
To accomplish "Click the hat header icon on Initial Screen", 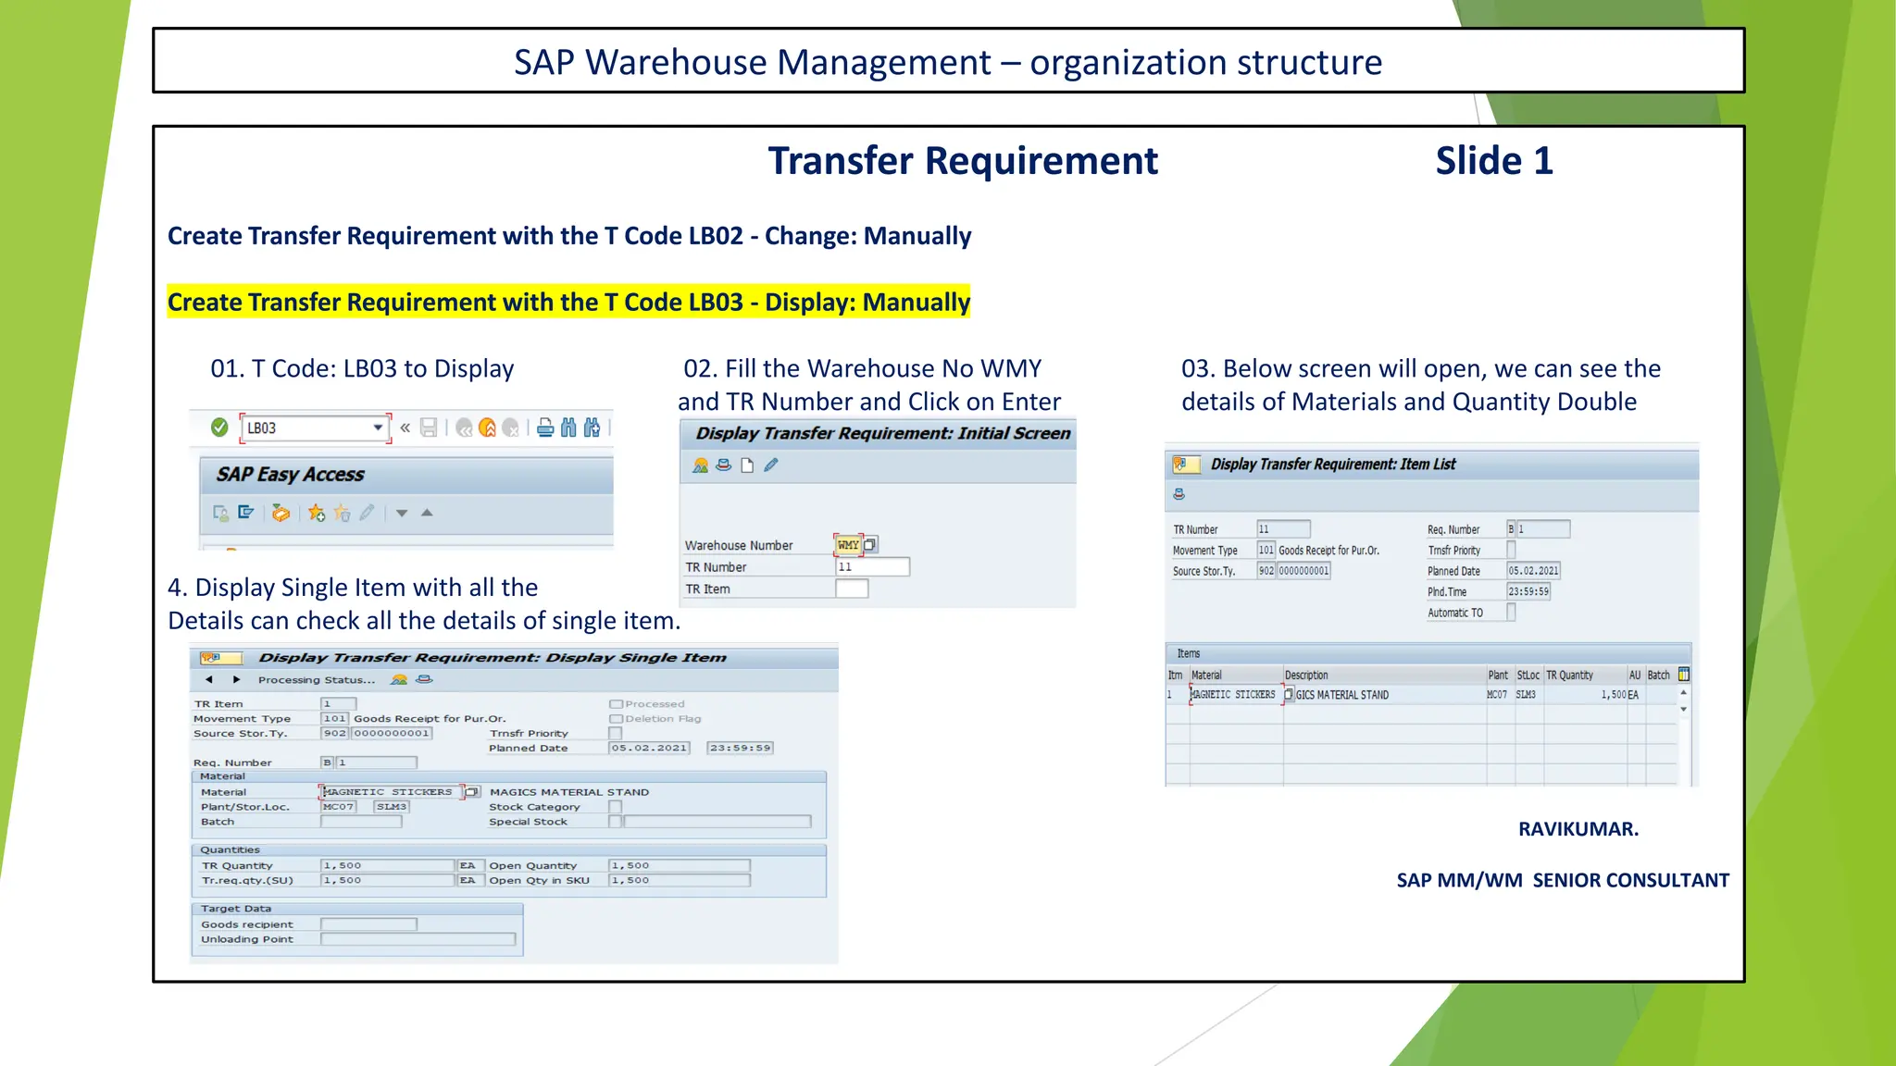I will pos(724,465).
